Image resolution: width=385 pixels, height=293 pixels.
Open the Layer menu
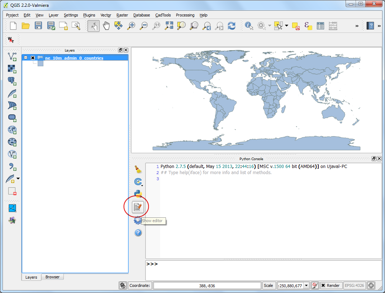click(53, 15)
